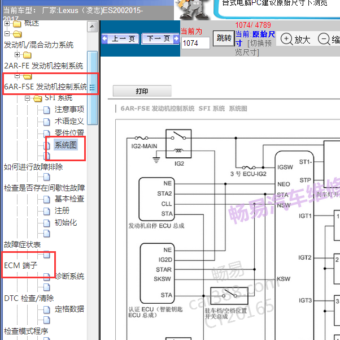The height and width of the screenshot is (340, 340).
Task: Select the 6AR-FSE 发动机控制系统 entry
Action: [45, 87]
